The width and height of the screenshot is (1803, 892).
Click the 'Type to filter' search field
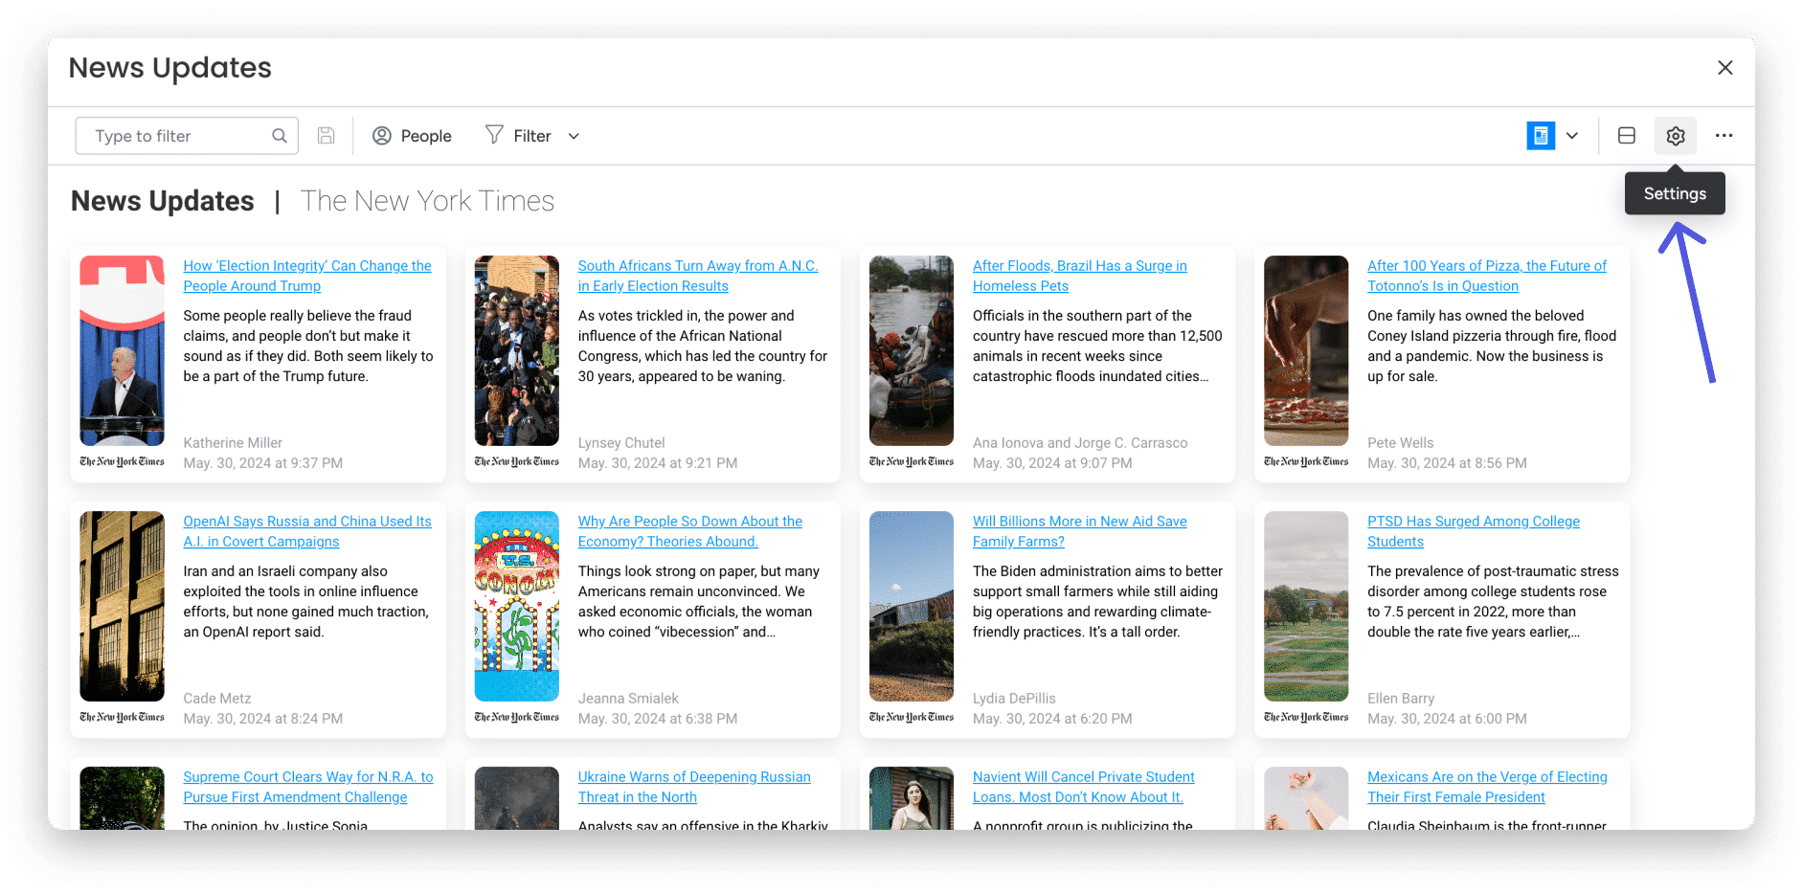187,136
